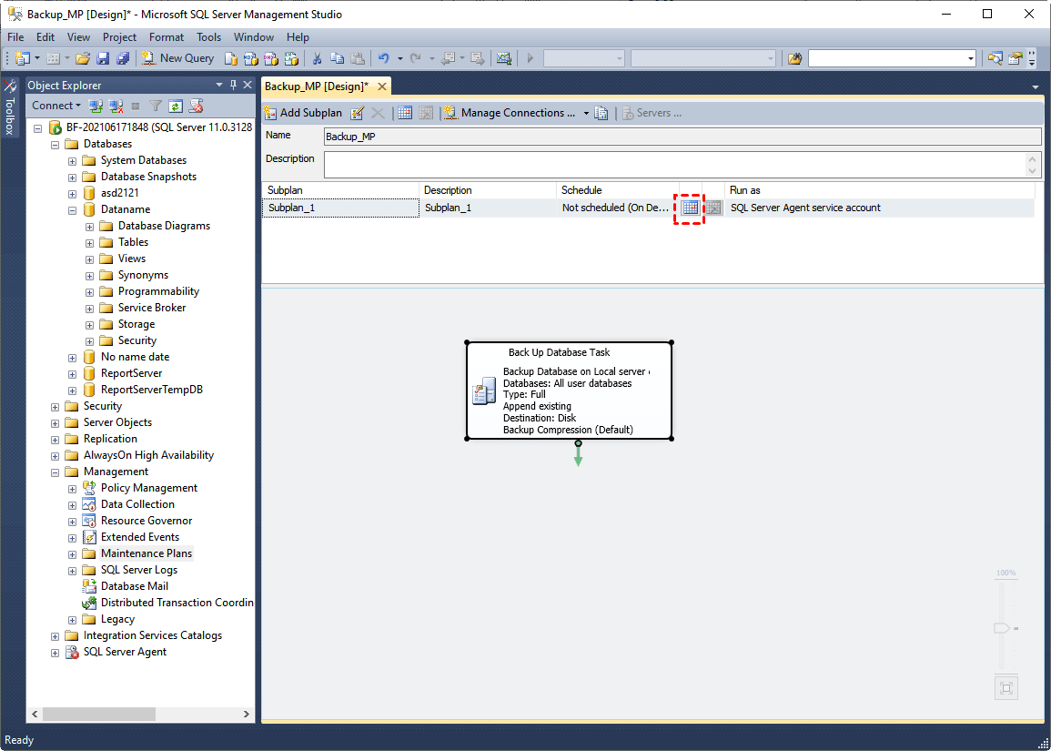Click the Properties Window toolbar icon

(1016, 58)
